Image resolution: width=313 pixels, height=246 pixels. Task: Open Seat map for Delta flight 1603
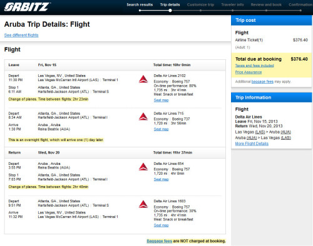click(161, 225)
